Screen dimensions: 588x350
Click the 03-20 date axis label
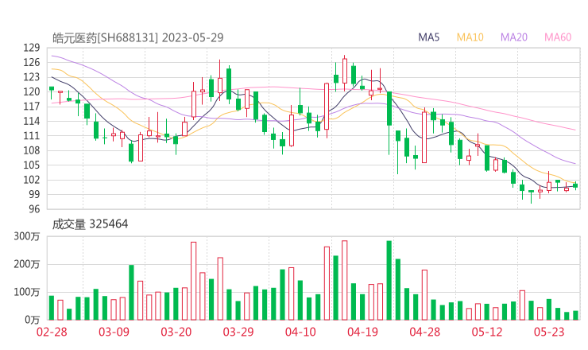[x=176, y=332]
